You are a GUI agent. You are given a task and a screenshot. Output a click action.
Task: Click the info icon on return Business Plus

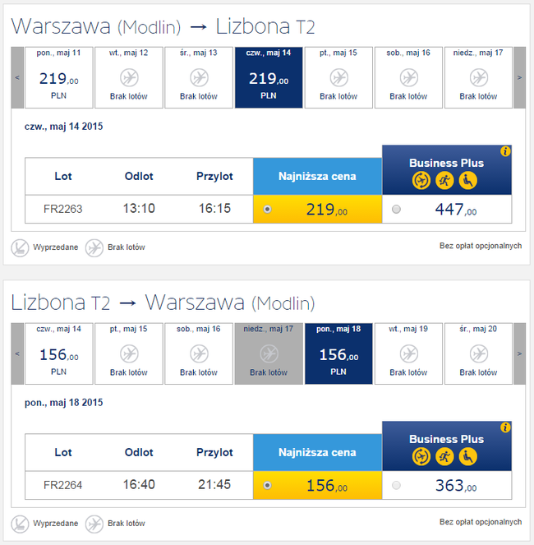pos(505,427)
